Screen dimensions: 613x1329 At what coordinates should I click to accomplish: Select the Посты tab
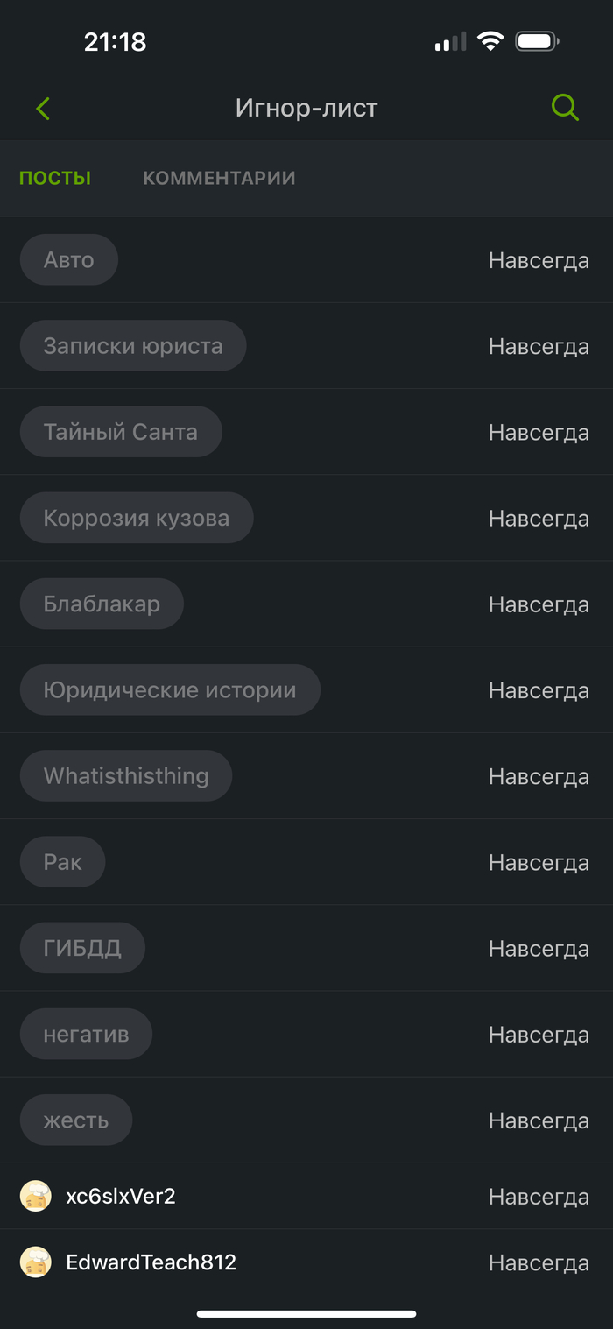pos(55,178)
